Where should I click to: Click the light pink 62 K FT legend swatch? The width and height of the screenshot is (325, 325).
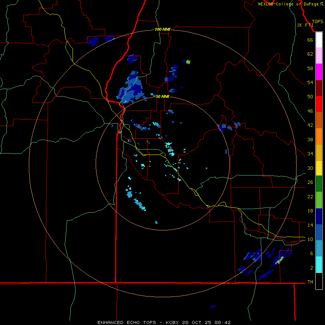[319, 55]
